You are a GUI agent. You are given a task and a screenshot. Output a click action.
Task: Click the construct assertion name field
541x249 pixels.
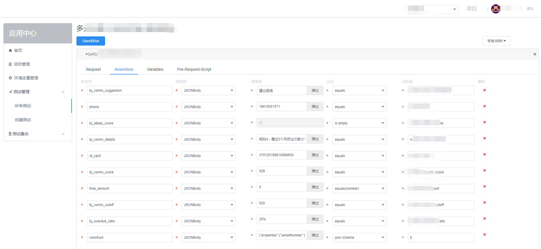(x=130, y=238)
